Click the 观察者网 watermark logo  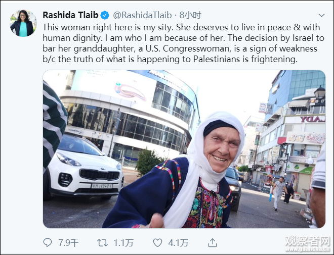(307, 241)
